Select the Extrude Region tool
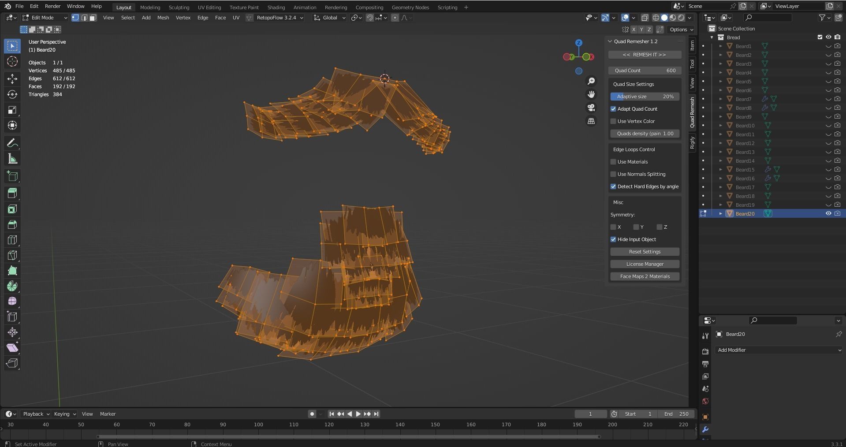The height and width of the screenshot is (447, 846). click(12, 193)
